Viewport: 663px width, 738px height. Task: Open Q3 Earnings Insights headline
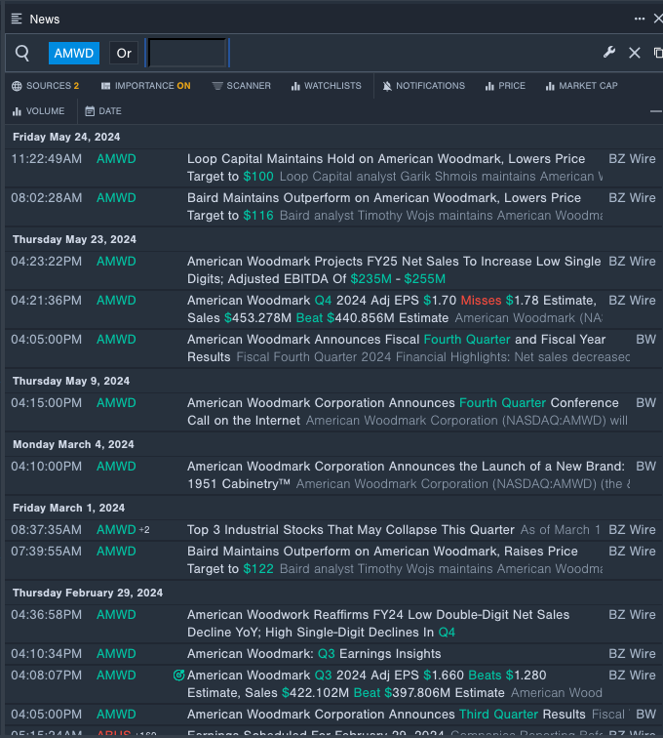point(314,654)
